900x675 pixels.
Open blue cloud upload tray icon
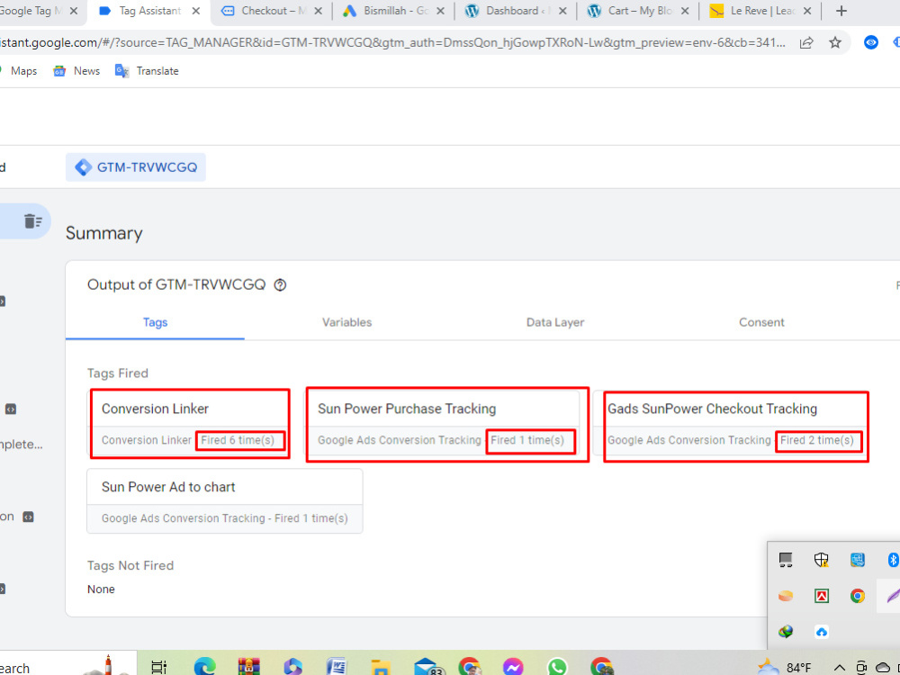coord(822,632)
